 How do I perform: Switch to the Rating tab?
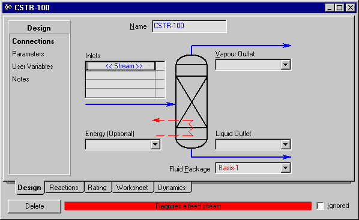(97, 188)
